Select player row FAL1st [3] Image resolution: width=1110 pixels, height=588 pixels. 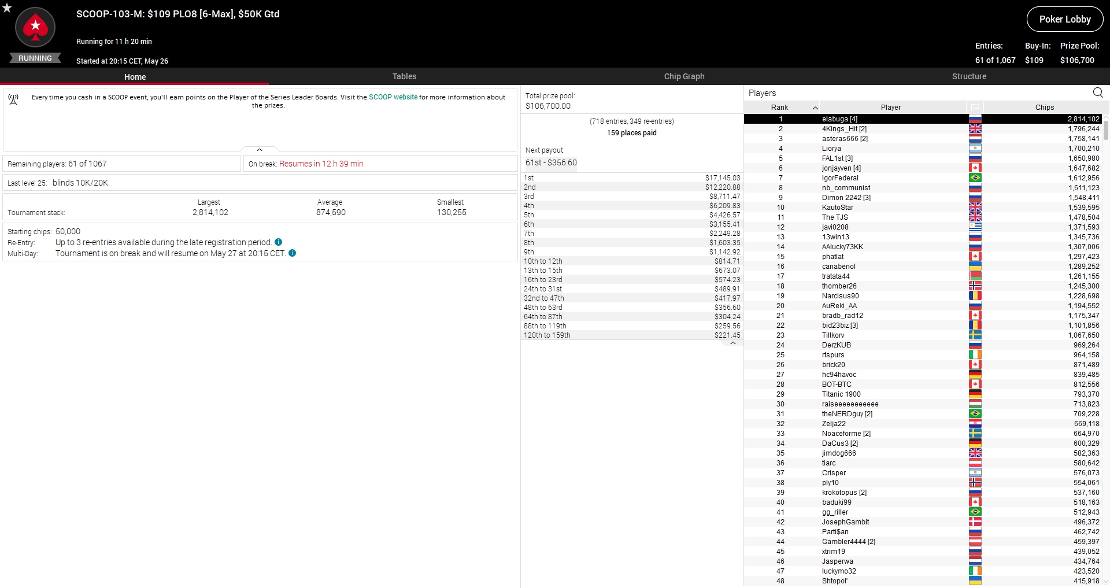click(x=923, y=158)
